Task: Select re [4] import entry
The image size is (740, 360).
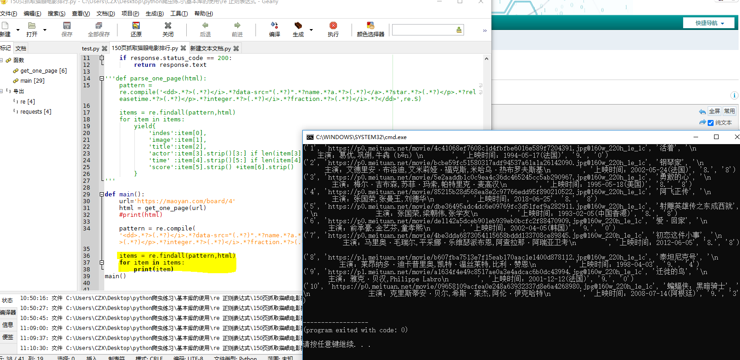Action: pos(28,101)
